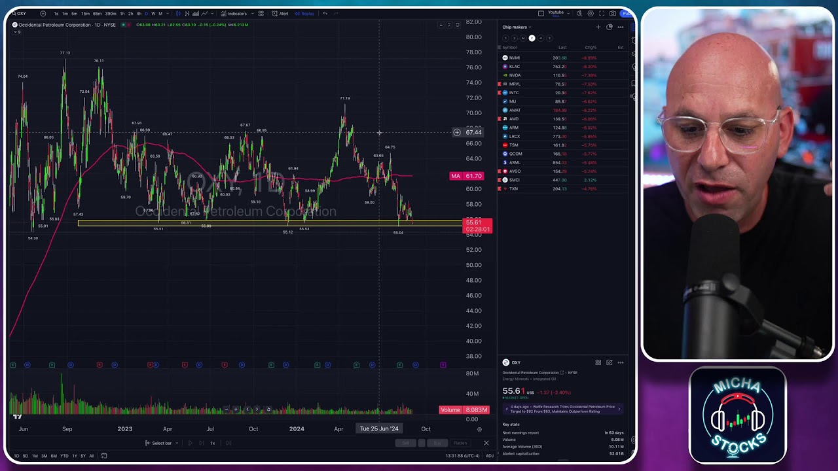Zoom out the chart with the minus control
Screen dimensions: 838x471
[x=227, y=410]
